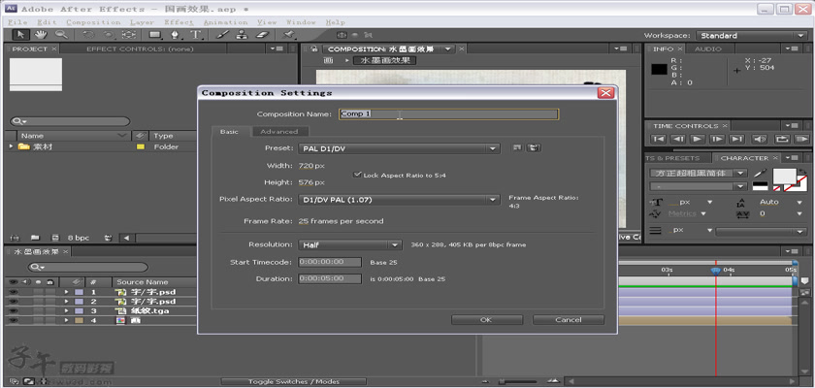Open the Composition menu
Viewport: 815px width, 388px height.
click(x=93, y=22)
